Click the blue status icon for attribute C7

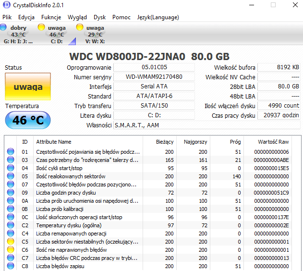pos(11,258)
